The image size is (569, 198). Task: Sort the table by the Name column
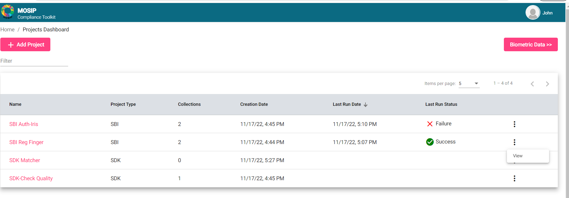[x=15, y=104]
